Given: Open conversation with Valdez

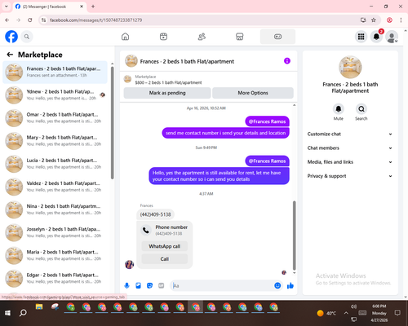Looking at the screenshot, I should point(55,187).
